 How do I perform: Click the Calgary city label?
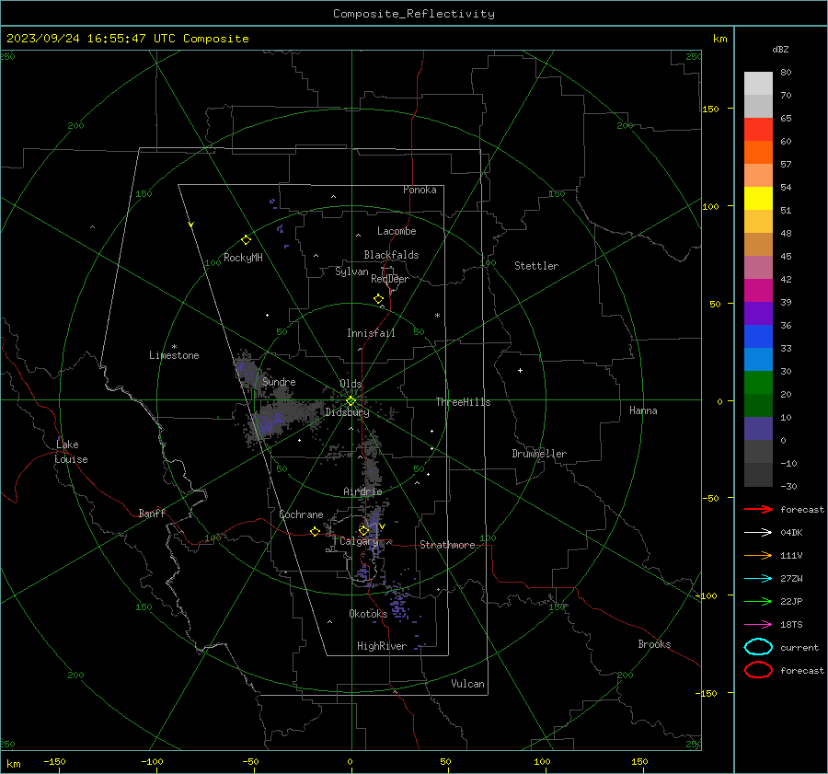pos(359,541)
